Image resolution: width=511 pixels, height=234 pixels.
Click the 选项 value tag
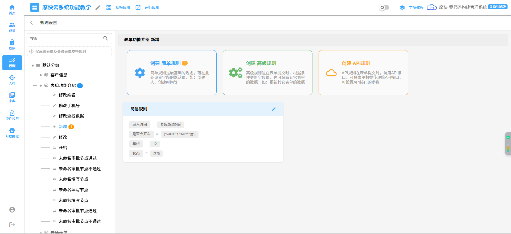click(156, 154)
